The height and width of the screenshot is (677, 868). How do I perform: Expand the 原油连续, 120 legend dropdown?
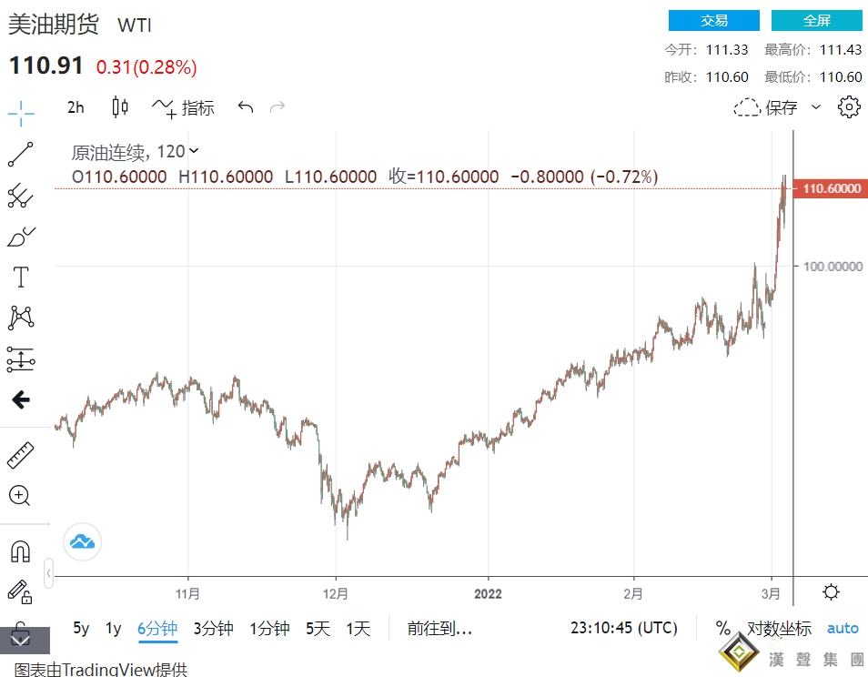pos(193,152)
